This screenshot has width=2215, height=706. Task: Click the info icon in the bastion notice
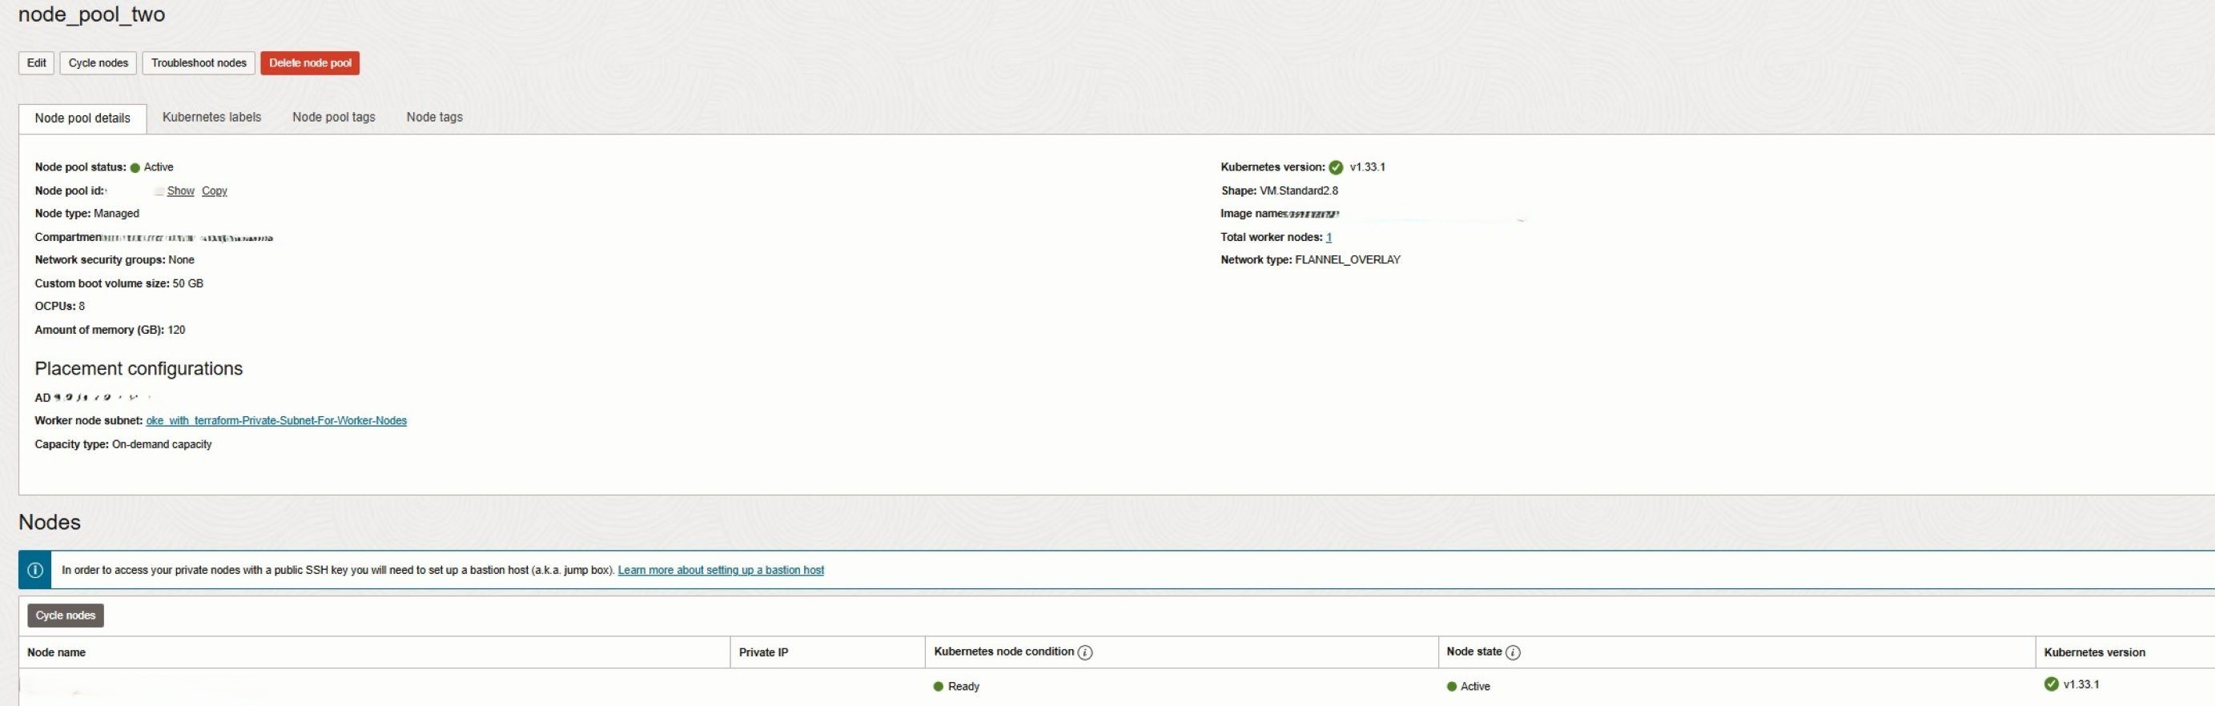pyautogui.click(x=35, y=570)
